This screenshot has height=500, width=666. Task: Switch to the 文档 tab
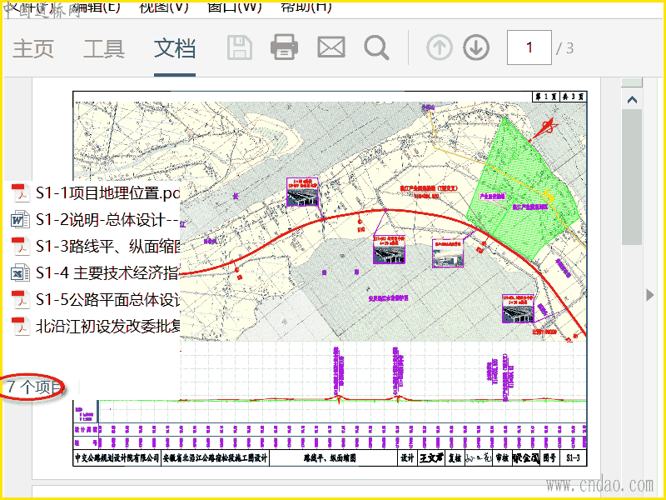point(175,48)
